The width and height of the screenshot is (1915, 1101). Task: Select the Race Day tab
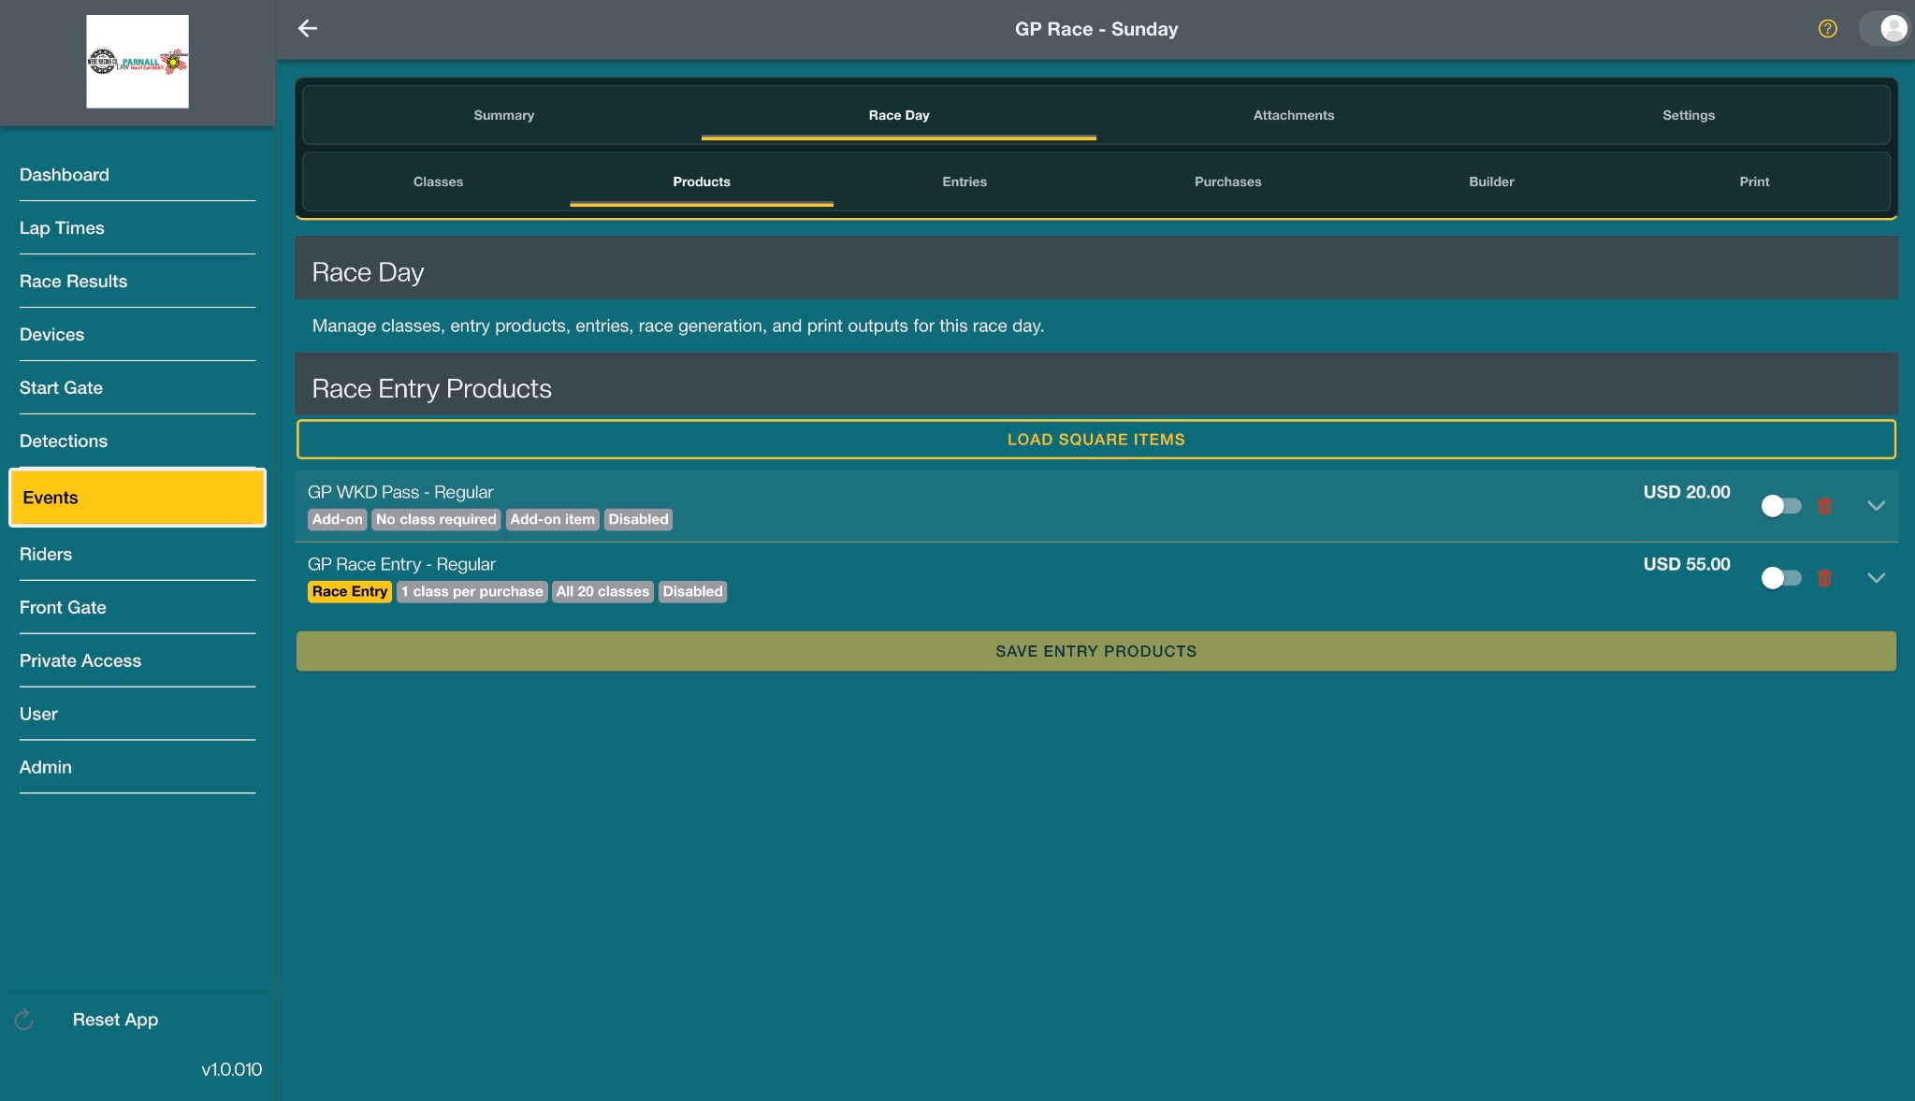tap(899, 115)
